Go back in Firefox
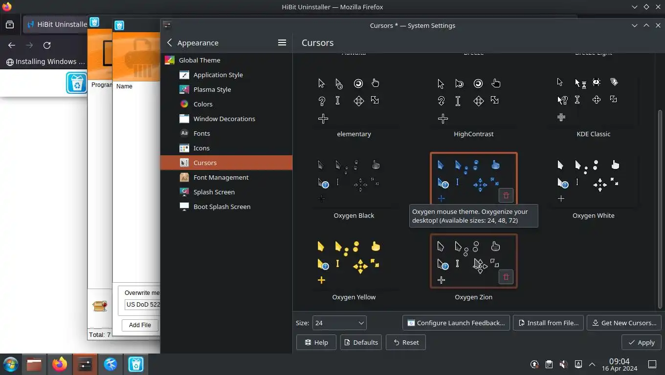665x375 pixels. pos(12,45)
